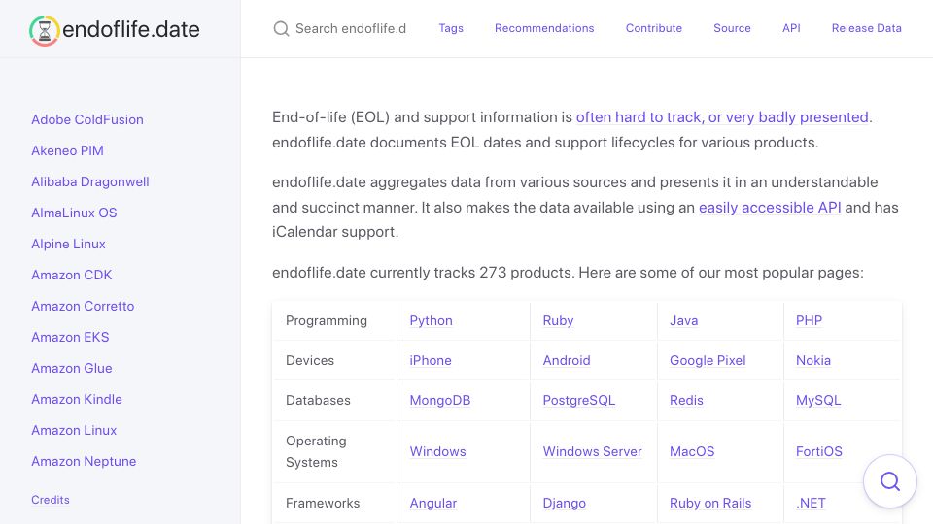
Task: Open the .NET page
Action: tap(811, 503)
